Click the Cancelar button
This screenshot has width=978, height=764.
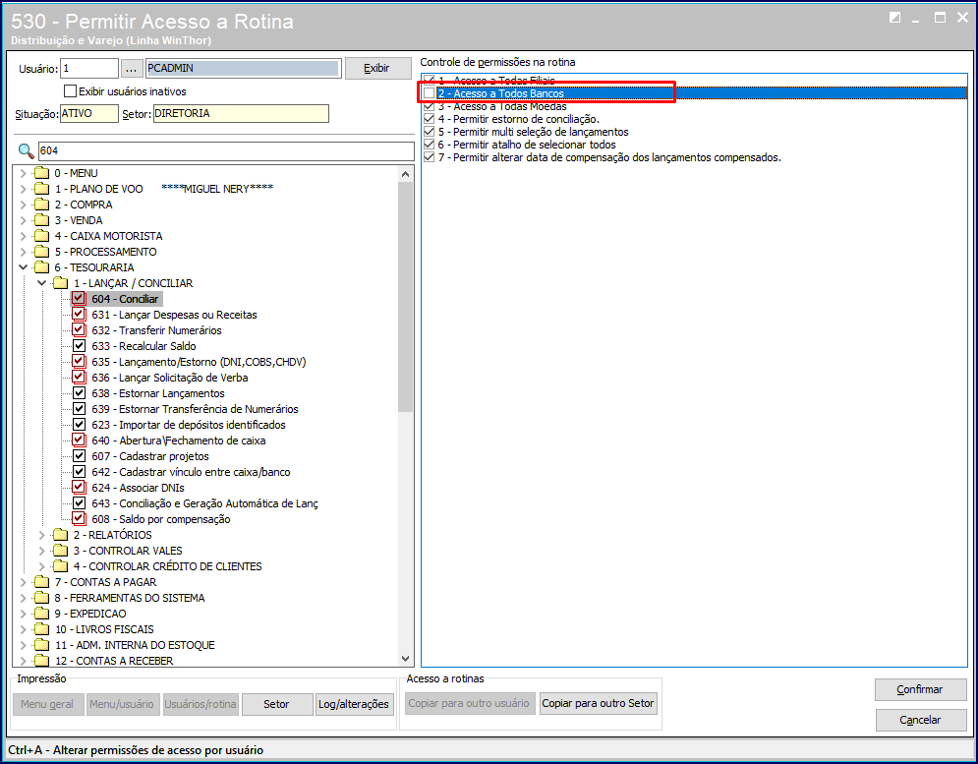point(920,720)
